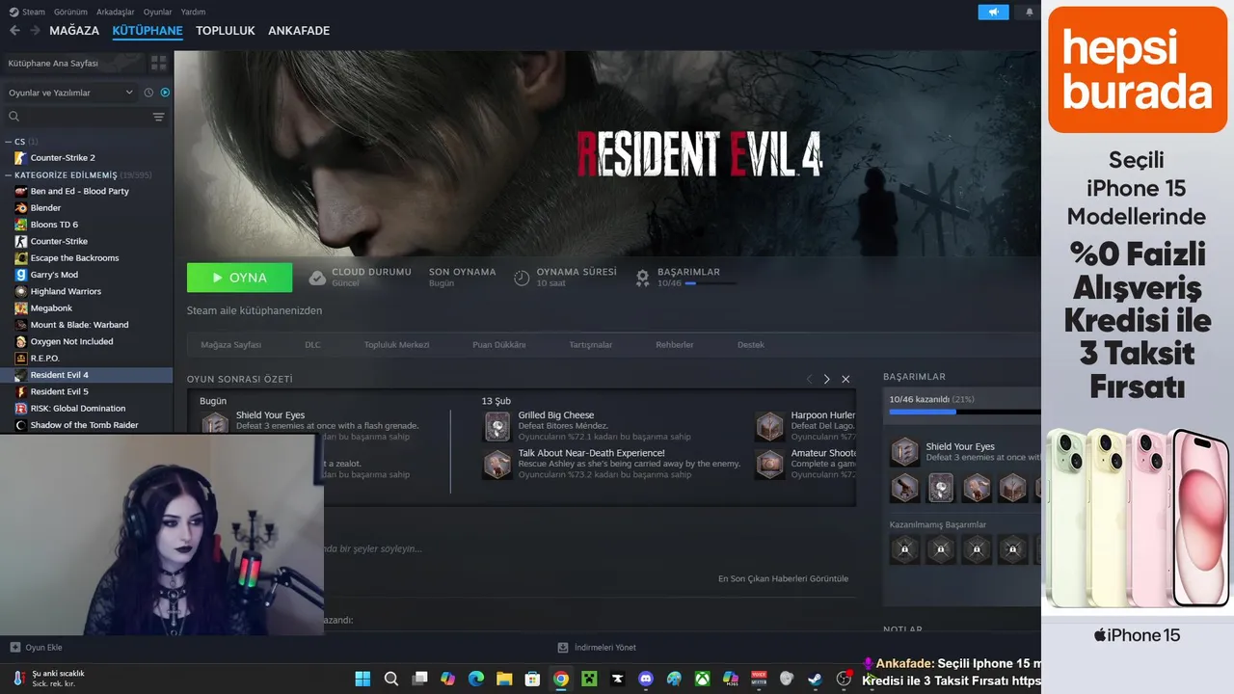The height and width of the screenshot is (694, 1234).
Task: Click the achievements progress bar under 10/46
Action: (x=711, y=284)
